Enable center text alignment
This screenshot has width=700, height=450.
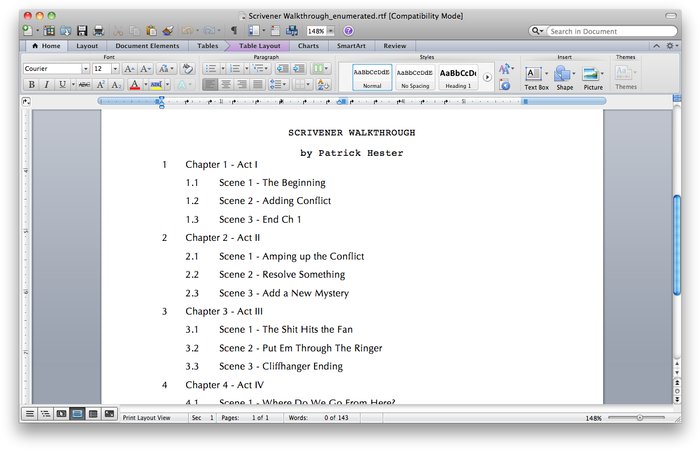pyautogui.click(x=226, y=84)
